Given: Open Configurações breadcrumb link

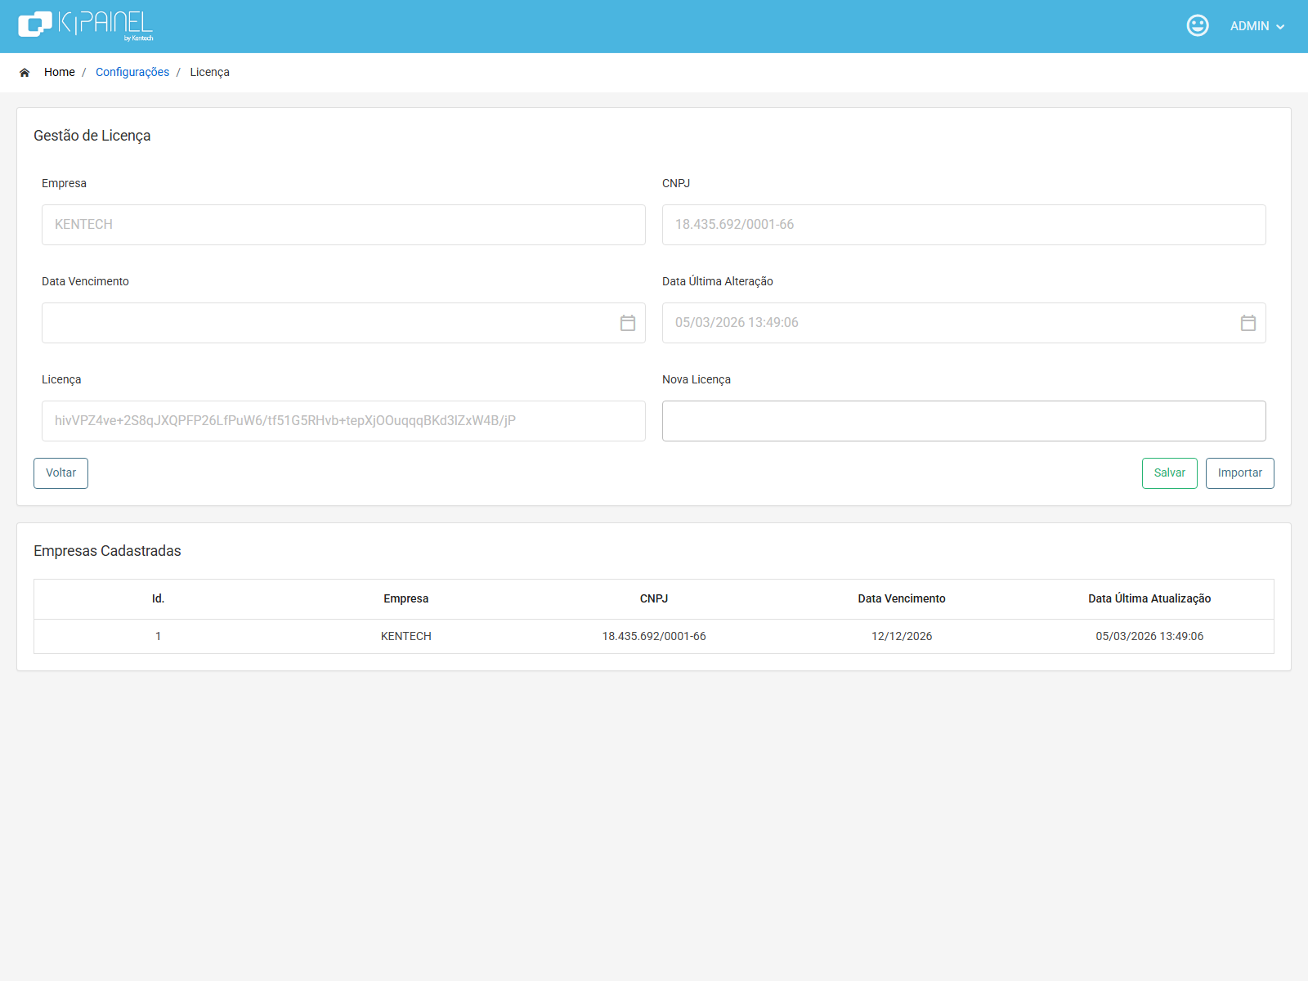Looking at the screenshot, I should click(x=132, y=72).
